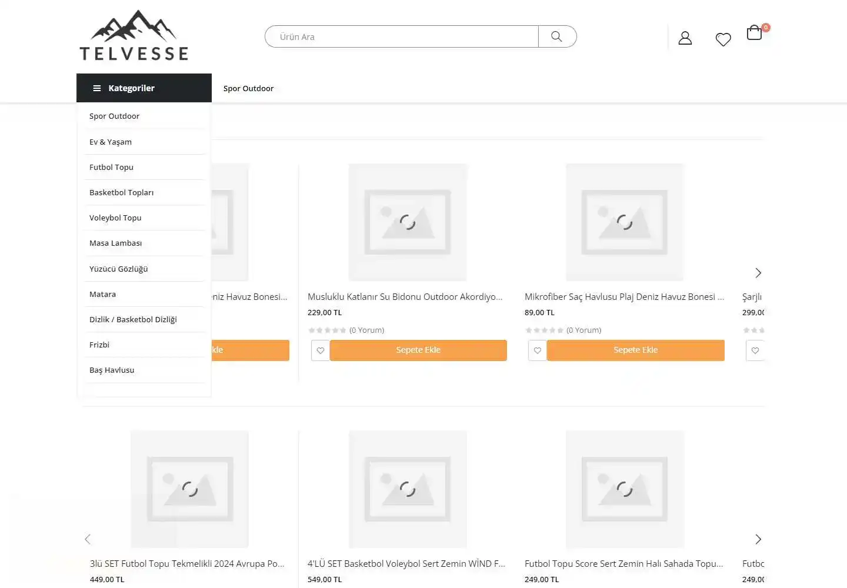Select Matara category
Viewport: 847px width, 588px height.
click(x=144, y=294)
